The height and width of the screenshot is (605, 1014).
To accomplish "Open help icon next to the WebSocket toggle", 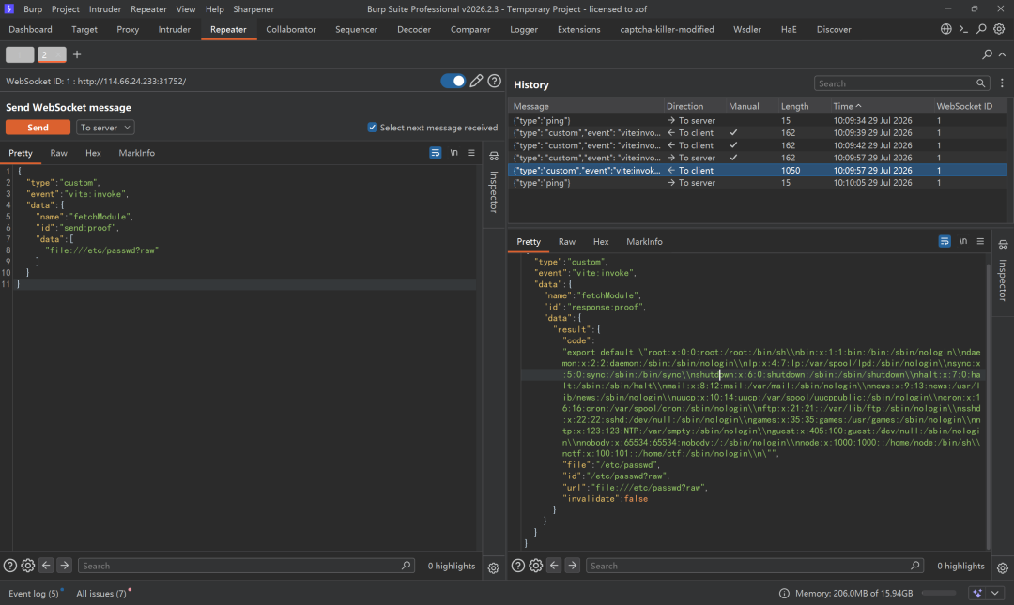I will [x=494, y=81].
